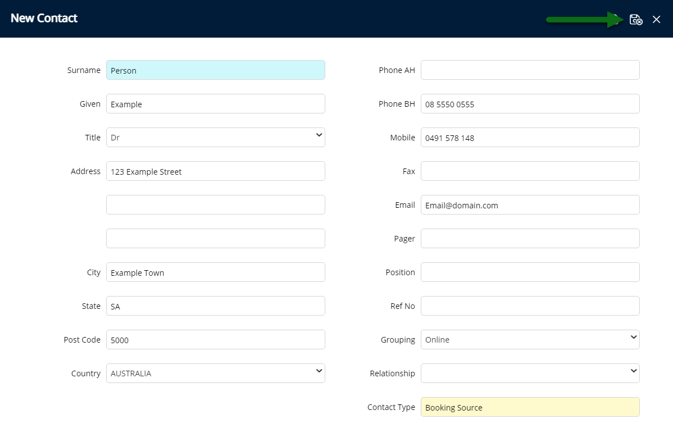Click the Grouping label
The width and height of the screenshot is (673, 442).
398,340
